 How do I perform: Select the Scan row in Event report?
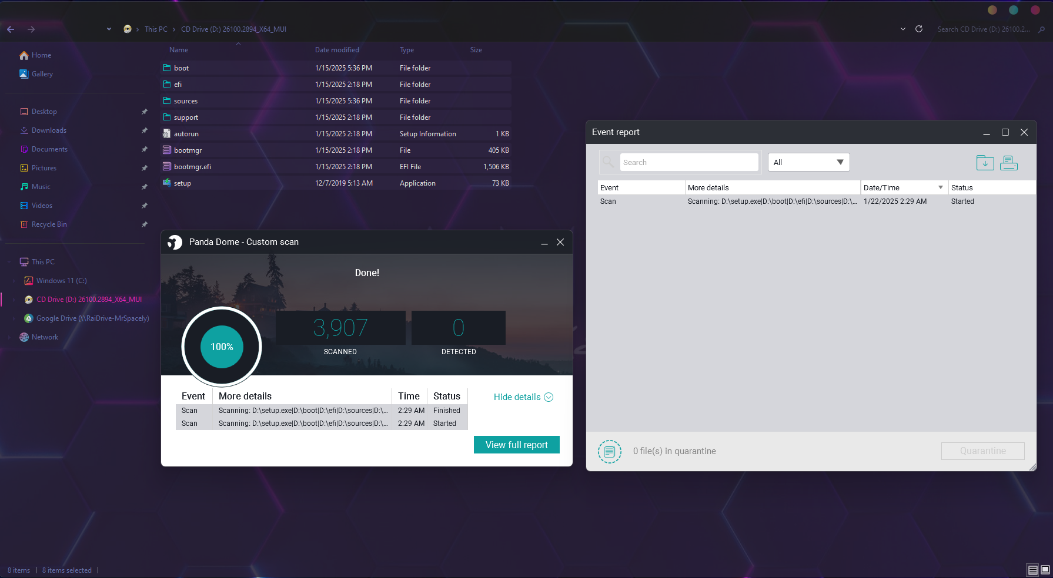pyautogui.click(x=817, y=201)
